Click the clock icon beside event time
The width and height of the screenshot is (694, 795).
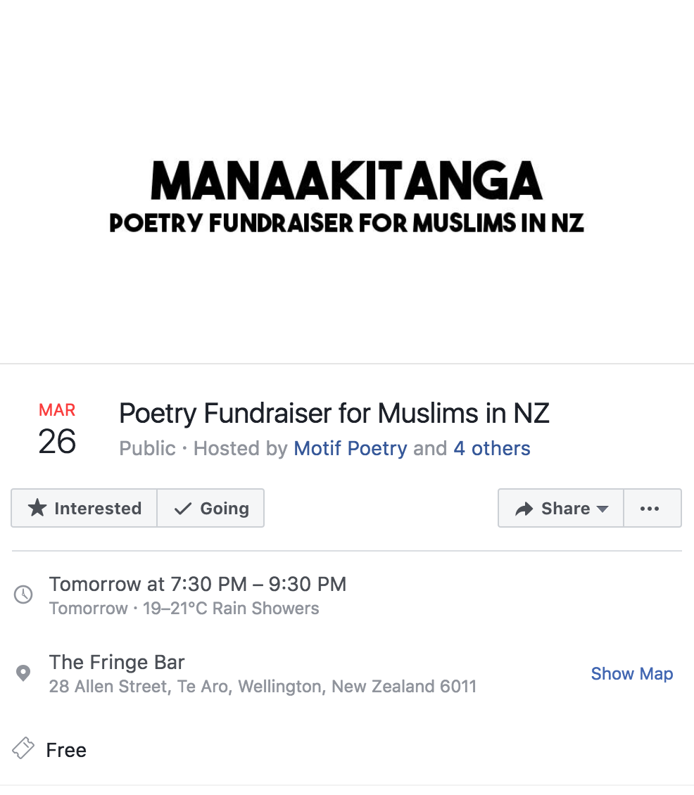pyautogui.click(x=23, y=594)
